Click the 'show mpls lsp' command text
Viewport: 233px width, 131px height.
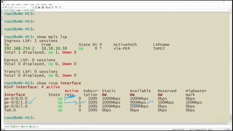pos(52,37)
